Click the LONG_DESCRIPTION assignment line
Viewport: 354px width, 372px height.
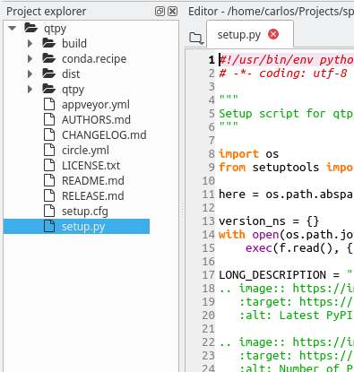tap(286, 275)
